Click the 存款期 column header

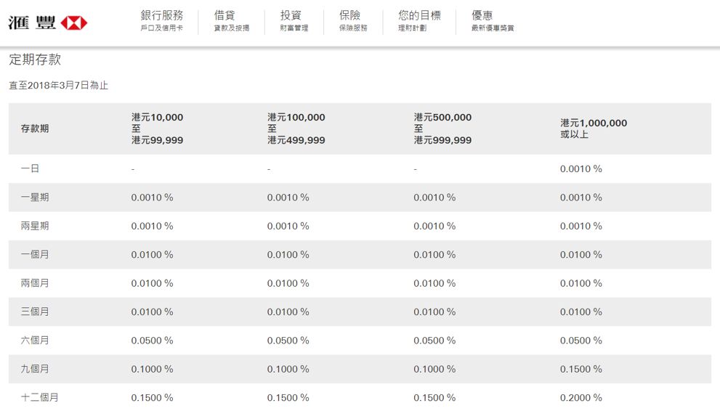pyautogui.click(x=35, y=129)
